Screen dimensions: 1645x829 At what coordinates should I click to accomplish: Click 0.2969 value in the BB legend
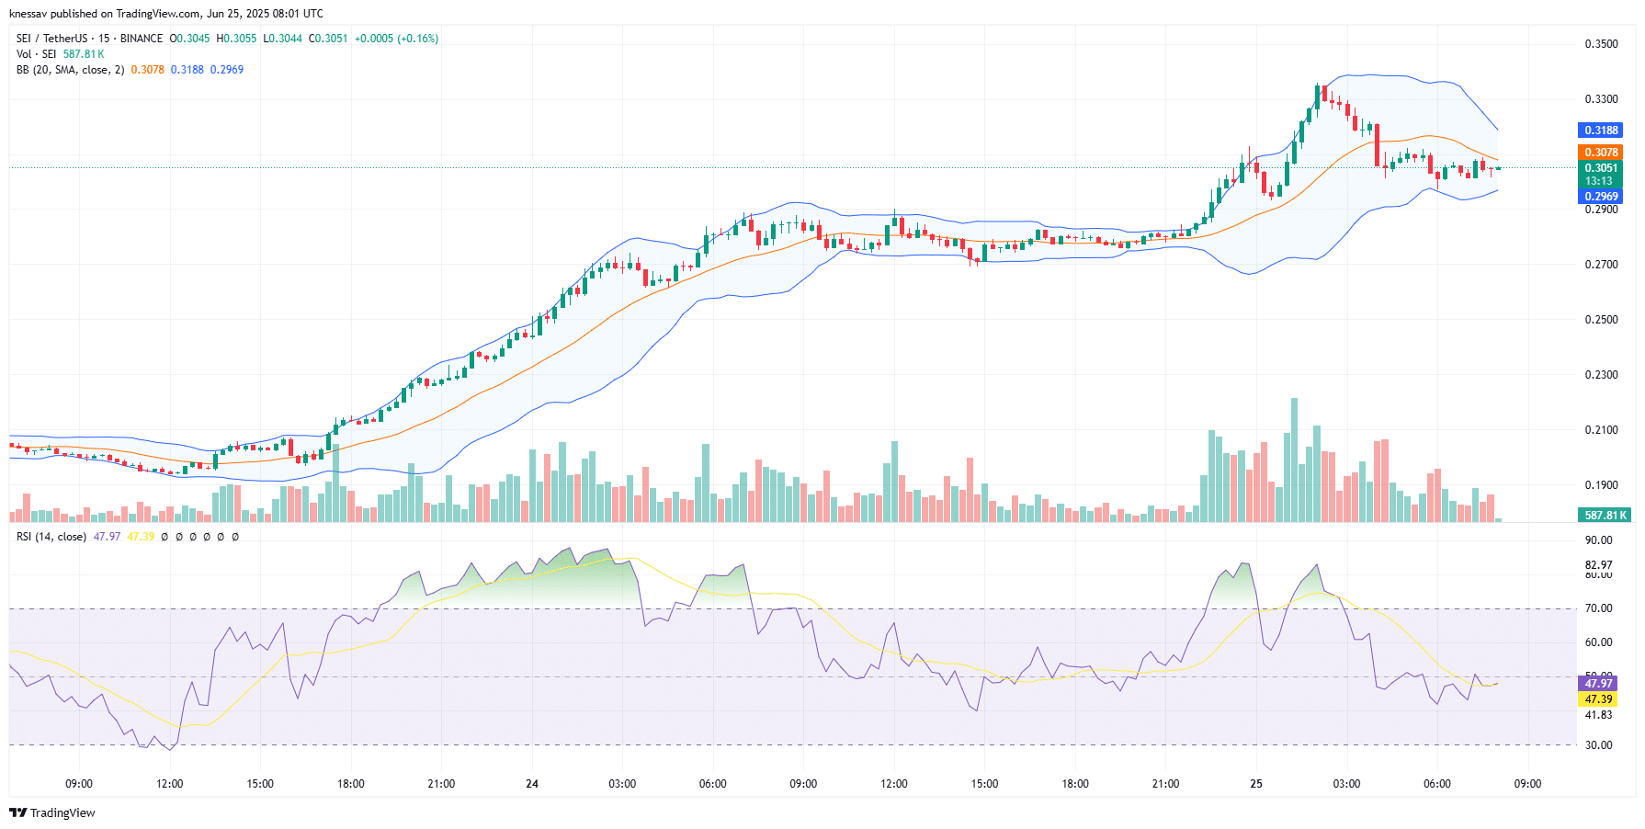227,70
